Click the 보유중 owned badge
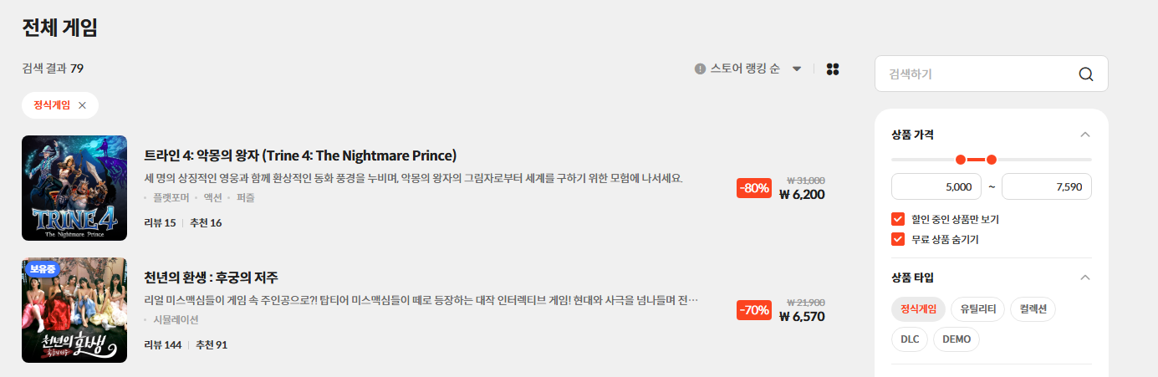This screenshot has width=1158, height=377. coord(41,269)
